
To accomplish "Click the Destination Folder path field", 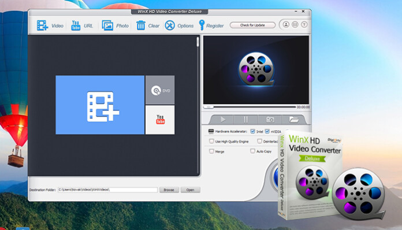I will [107, 190].
